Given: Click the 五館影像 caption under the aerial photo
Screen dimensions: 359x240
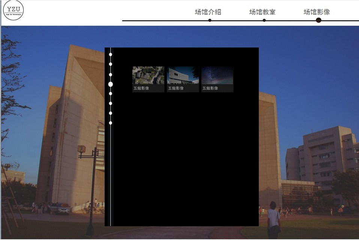Looking at the screenshot, I should pos(141,88).
